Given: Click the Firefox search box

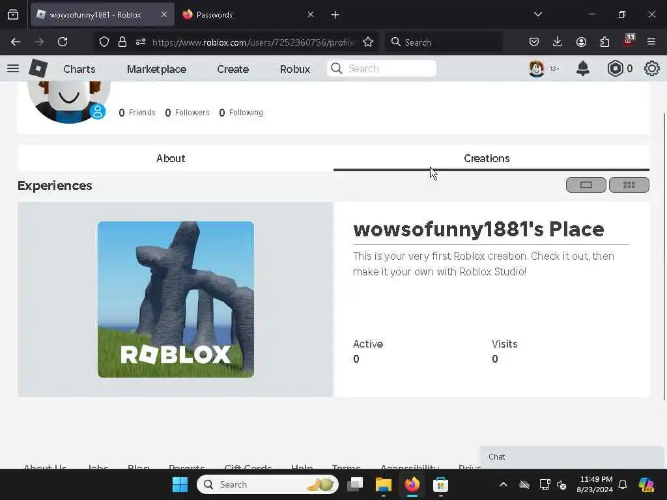Looking at the screenshot, I should pos(444,42).
